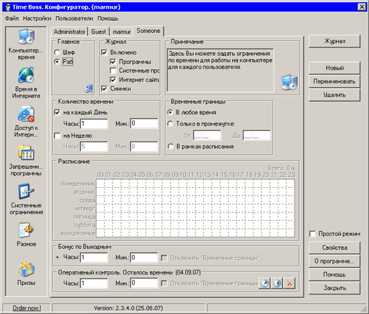Image resolution: width=369 pixels, height=314 pixels.
Task: Click the second clock icon in Оперативный контроль
Action: click(x=277, y=283)
